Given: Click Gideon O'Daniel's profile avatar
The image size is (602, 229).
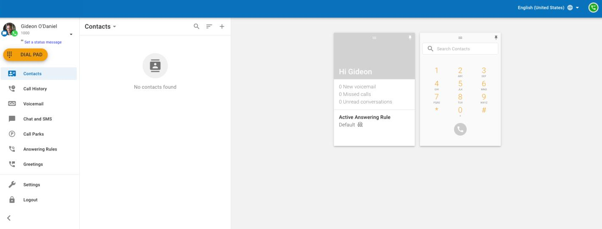Looking at the screenshot, I should click(x=9, y=29).
